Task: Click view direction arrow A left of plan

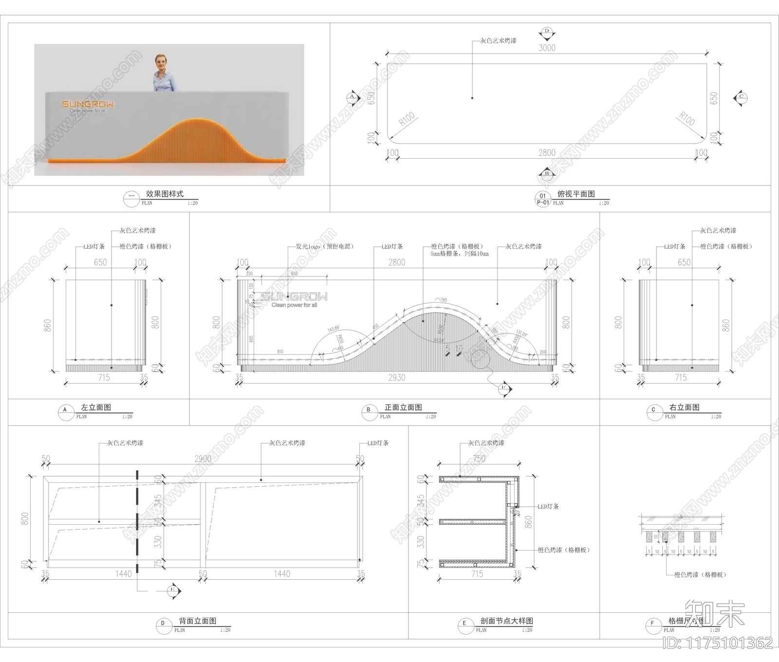Action: tap(352, 97)
